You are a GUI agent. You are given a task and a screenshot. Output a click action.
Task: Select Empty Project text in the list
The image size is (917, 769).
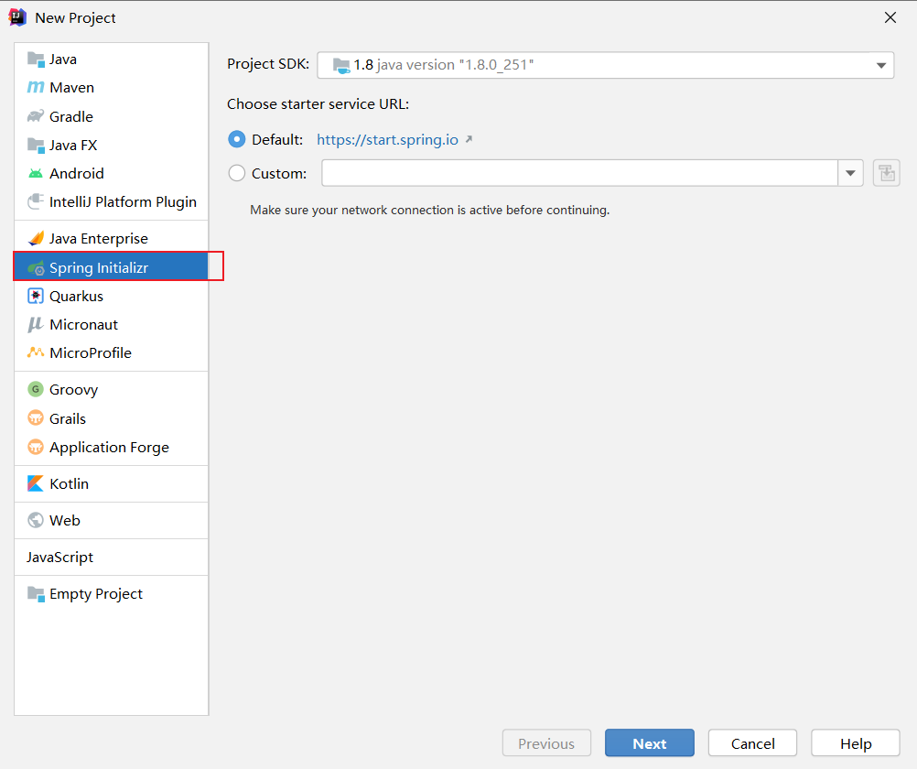coord(96,594)
